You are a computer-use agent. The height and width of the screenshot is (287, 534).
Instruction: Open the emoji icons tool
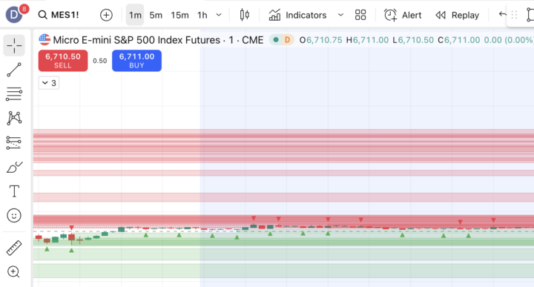(14, 216)
